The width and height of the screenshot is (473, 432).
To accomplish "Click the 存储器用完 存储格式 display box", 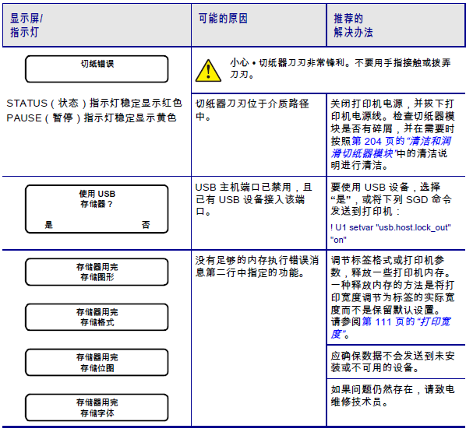I will pyautogui.click(x=97, y=318).
